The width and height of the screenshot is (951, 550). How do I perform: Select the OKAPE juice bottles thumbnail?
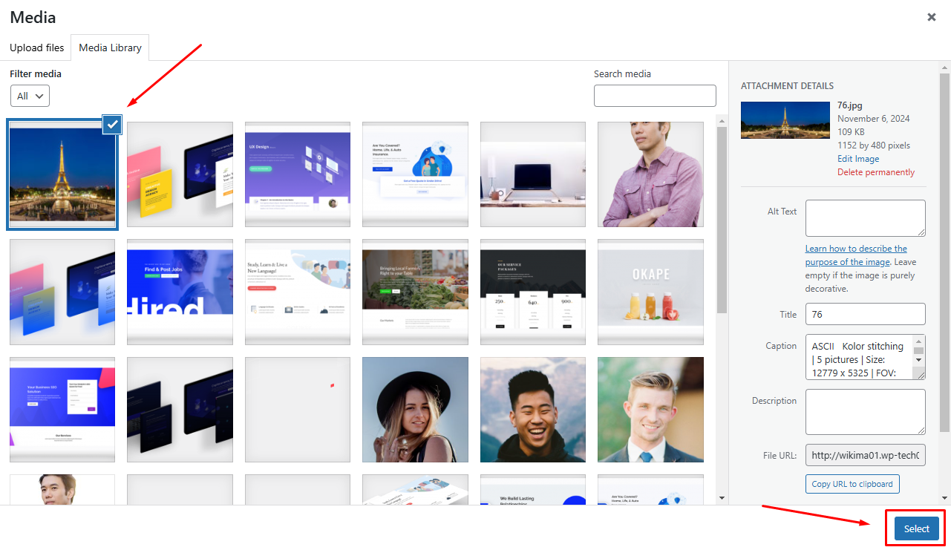(x=650, y=292)
